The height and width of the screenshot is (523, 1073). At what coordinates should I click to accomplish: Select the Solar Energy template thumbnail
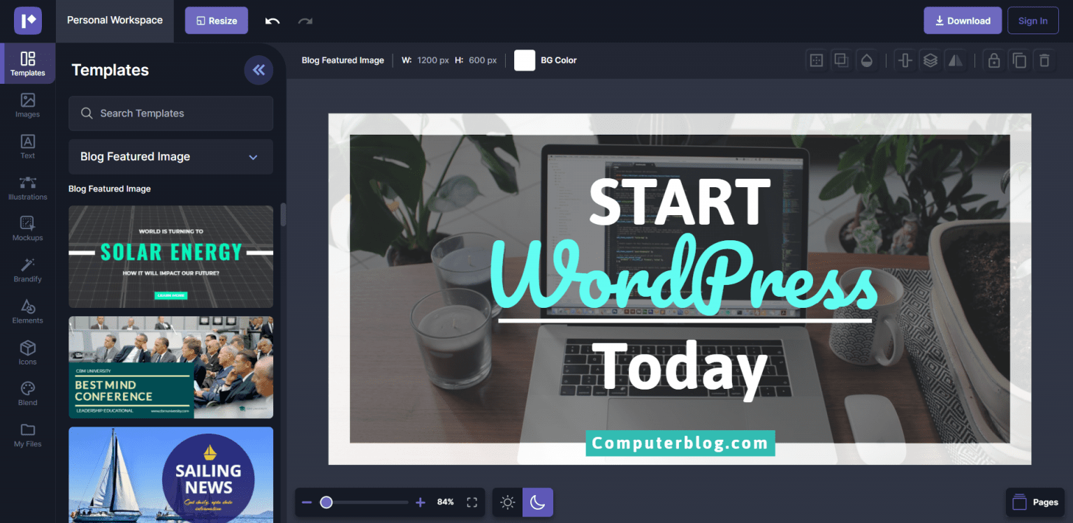pyautogui.click(x=170, y=256)
